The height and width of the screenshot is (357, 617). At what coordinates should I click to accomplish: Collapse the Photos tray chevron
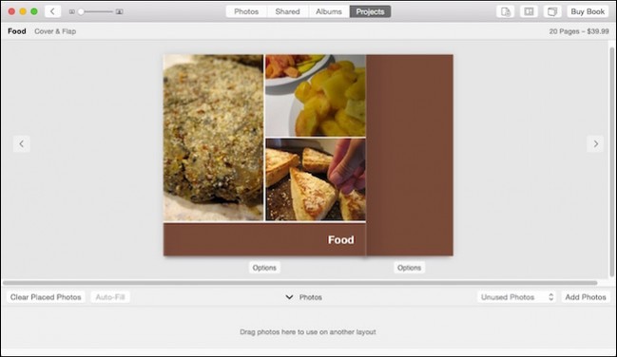click(289, 297)
